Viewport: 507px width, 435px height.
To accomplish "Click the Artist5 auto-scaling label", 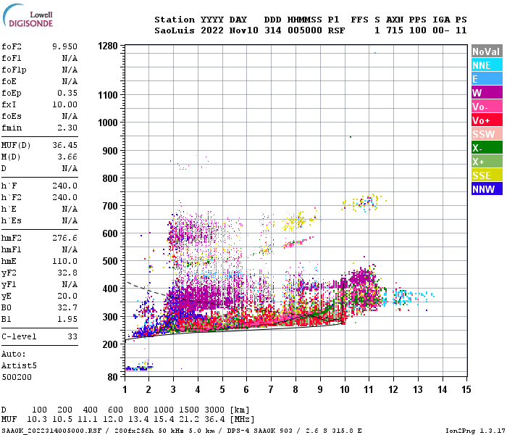I will (x=19, y=365).
